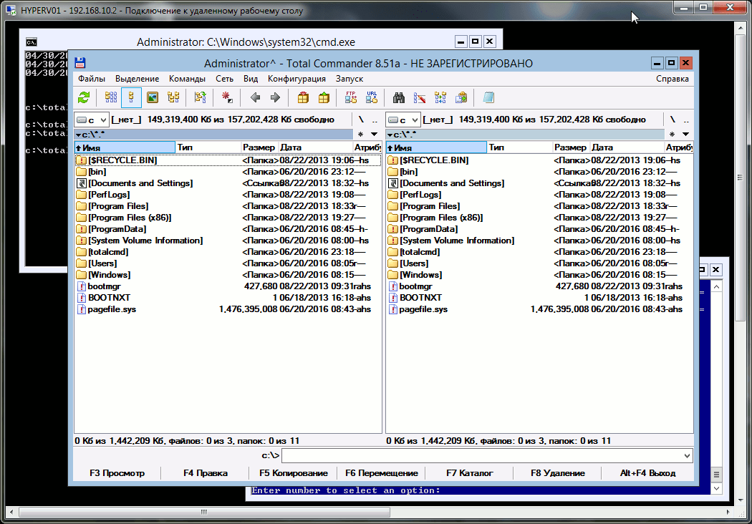Click the Forward arrow toolbar icon
Screen dimensions: 752x524
coord(274,97)
